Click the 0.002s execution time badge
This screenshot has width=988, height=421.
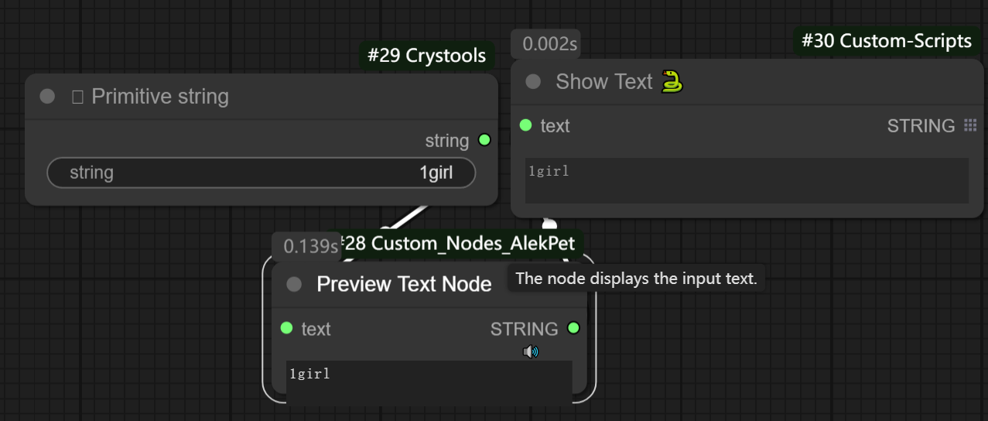pyautogui.click(x=545, y=45)
